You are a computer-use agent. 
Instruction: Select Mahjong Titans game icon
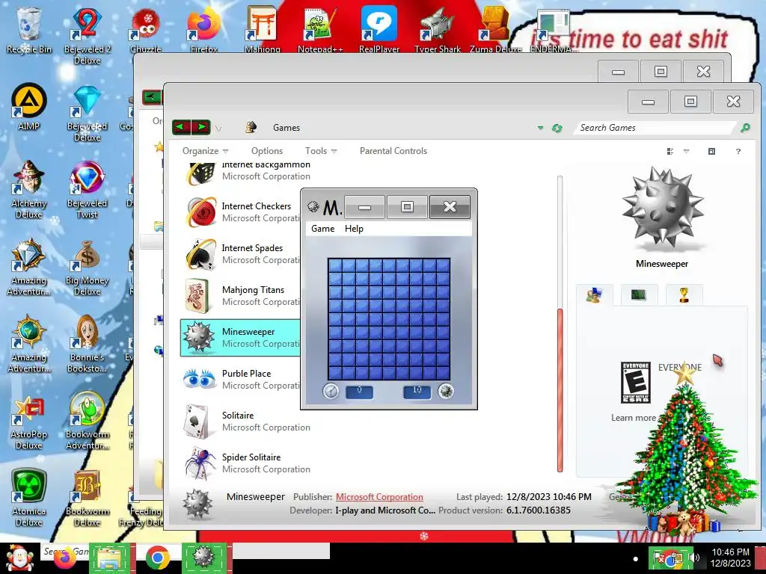click(197, 296)
